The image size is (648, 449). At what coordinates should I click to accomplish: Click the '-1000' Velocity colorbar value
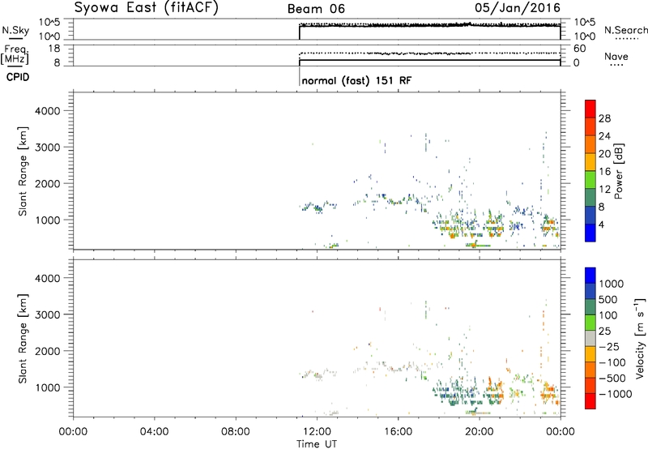[616, 394]
